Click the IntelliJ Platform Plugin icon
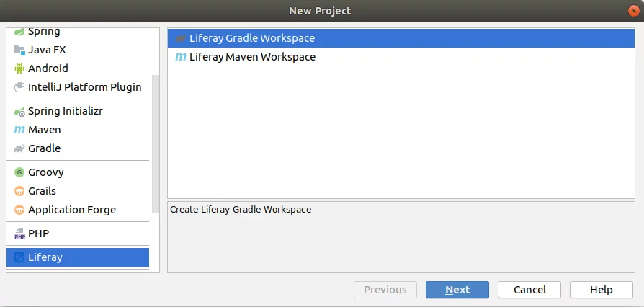644x307 pixels. point(19,87)
